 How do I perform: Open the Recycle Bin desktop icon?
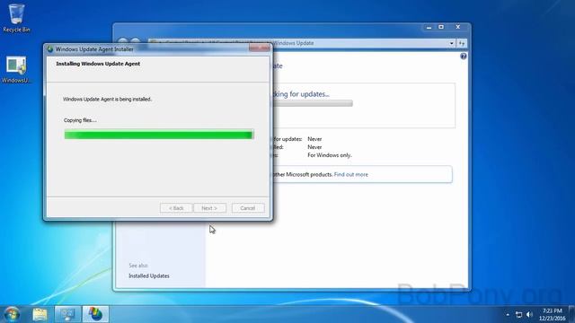point(16,18)
